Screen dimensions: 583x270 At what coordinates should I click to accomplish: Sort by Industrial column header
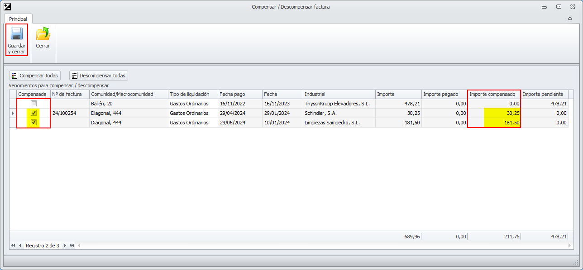click(339, 94)
